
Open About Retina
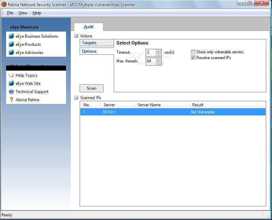[28, 100]
